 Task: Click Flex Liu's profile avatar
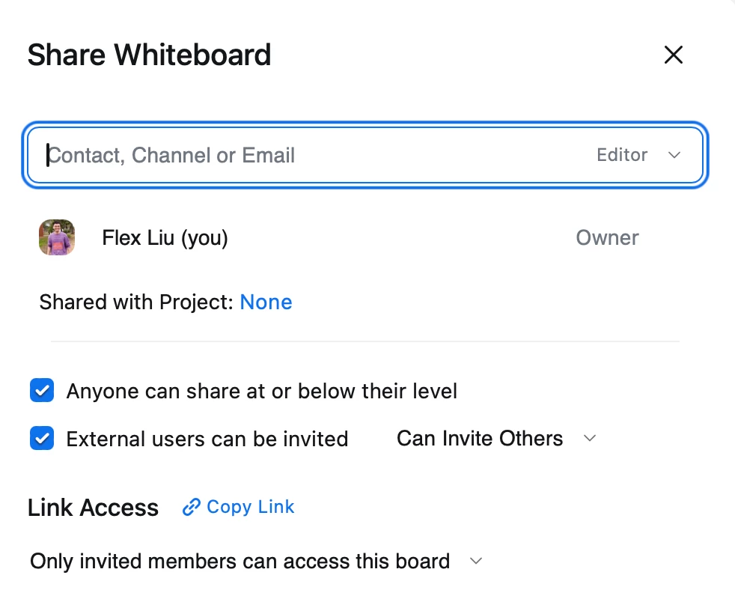pyautogui.click(x=57, y=237)
